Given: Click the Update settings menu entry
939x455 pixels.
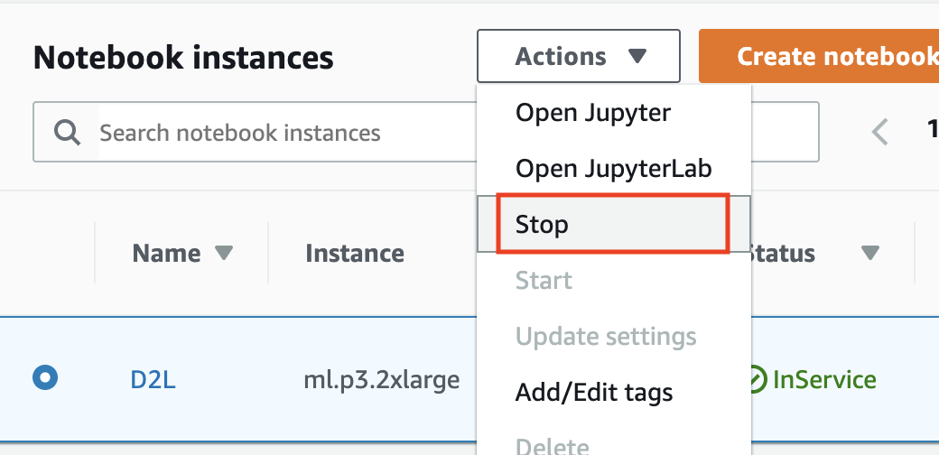Looking at the screenshot, I should pyautogui.click(x=606, y=337).
